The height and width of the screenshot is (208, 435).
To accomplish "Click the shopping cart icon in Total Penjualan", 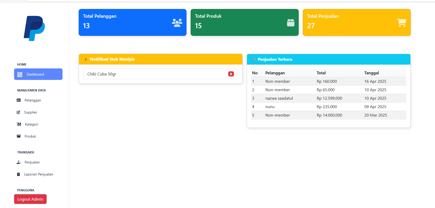I will click(401, 23).
